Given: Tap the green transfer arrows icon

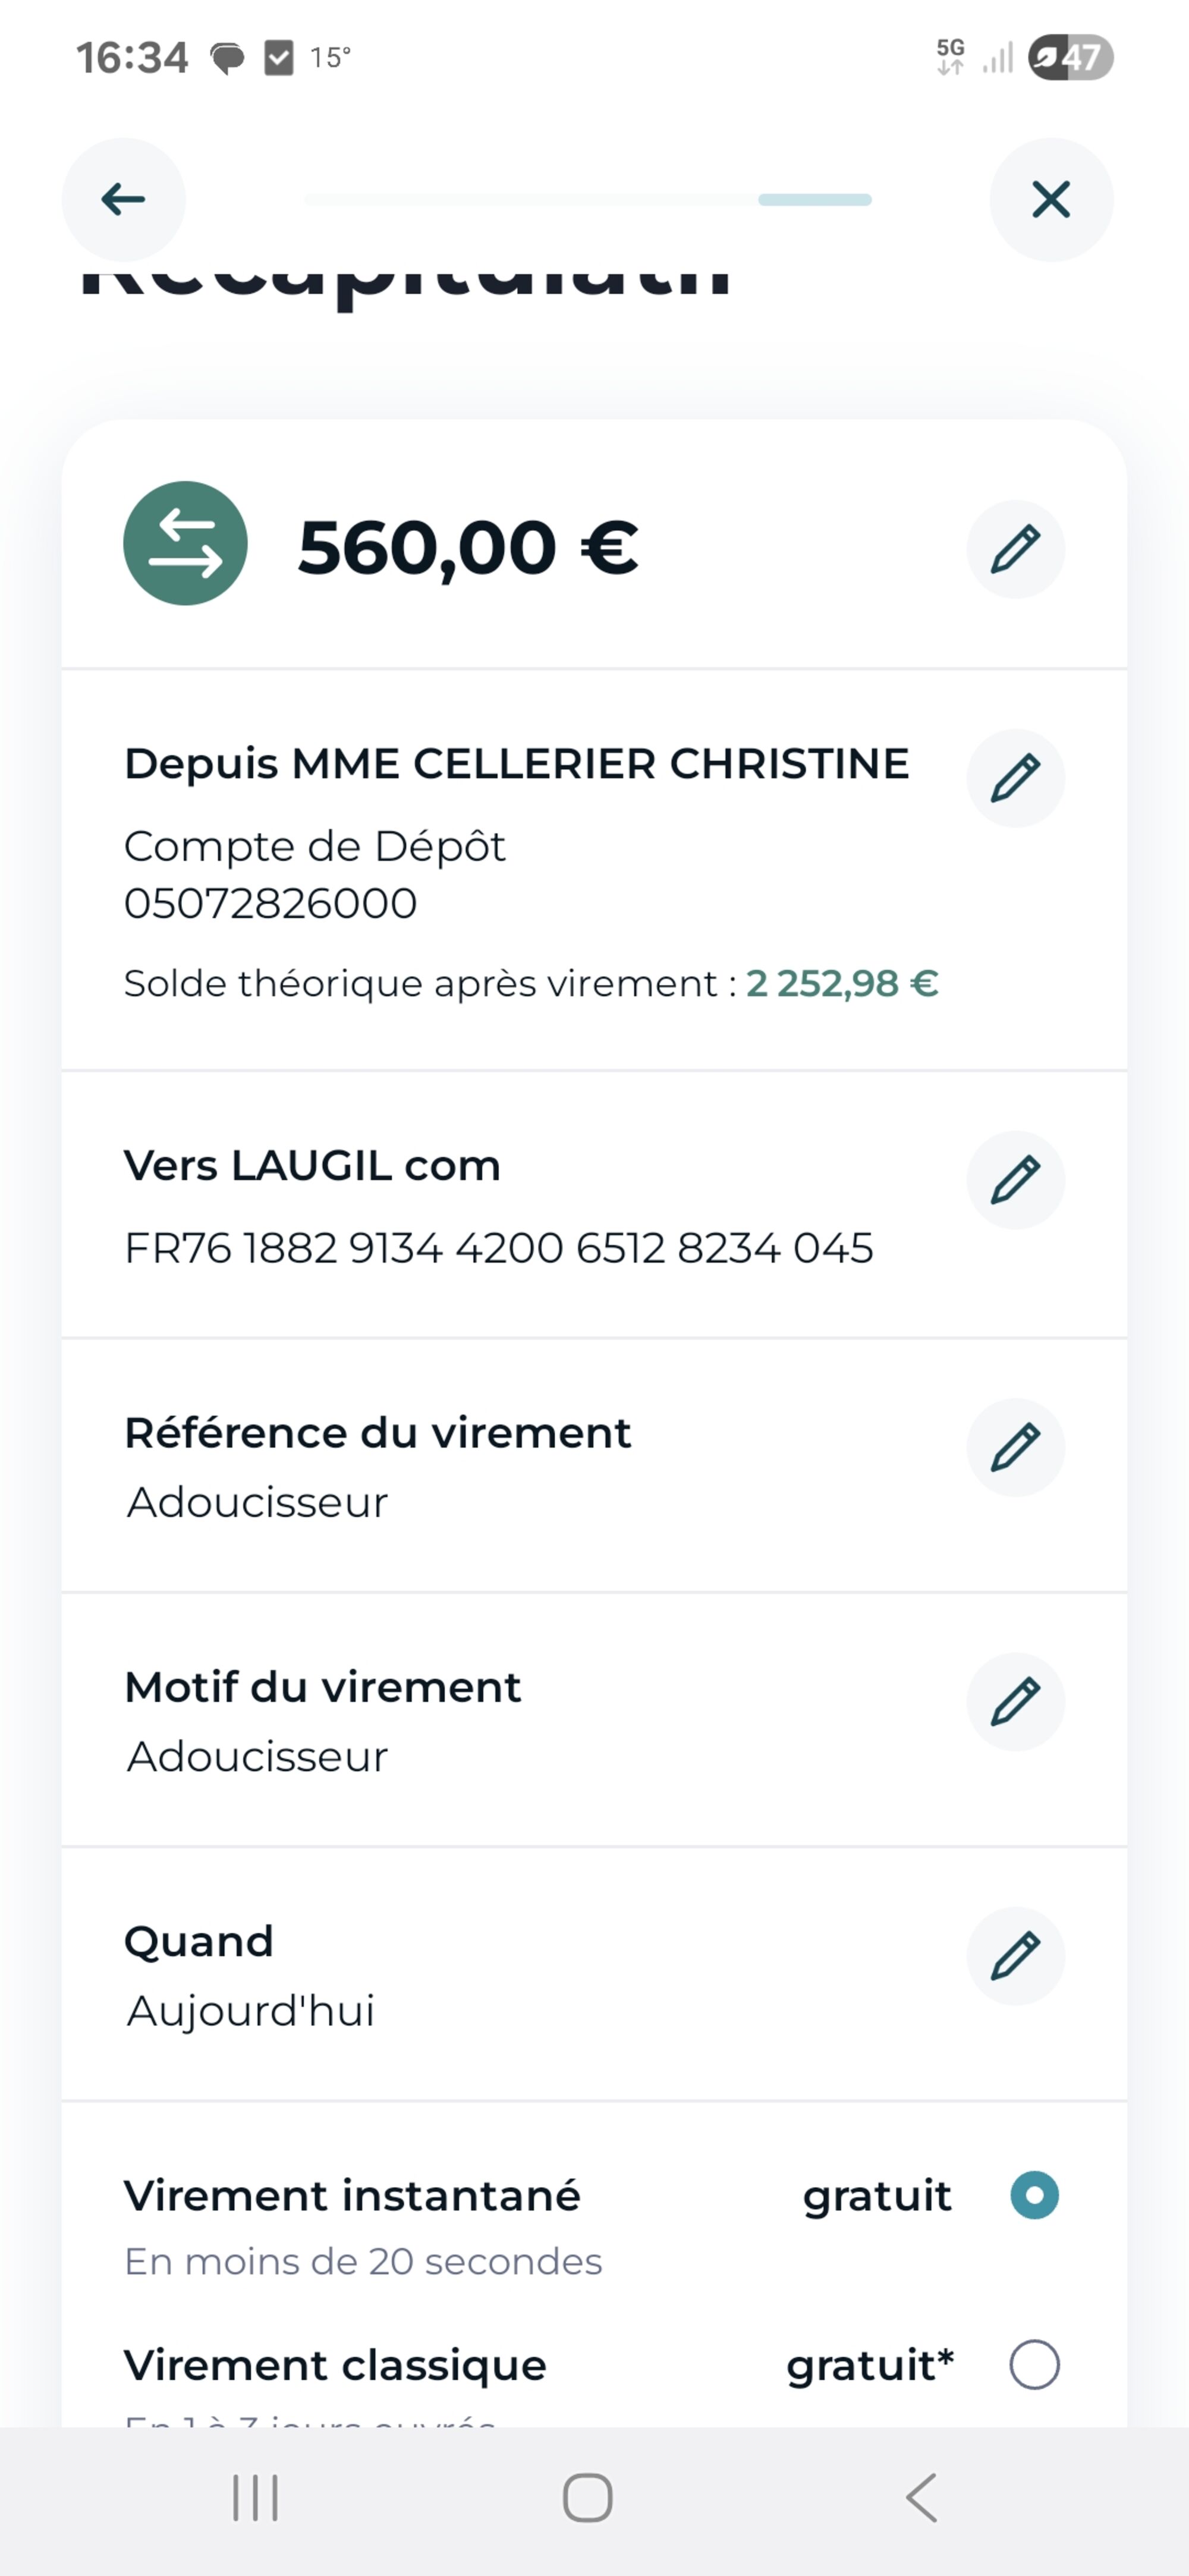Looking at the screenshot, I should (x=185, y=543).
